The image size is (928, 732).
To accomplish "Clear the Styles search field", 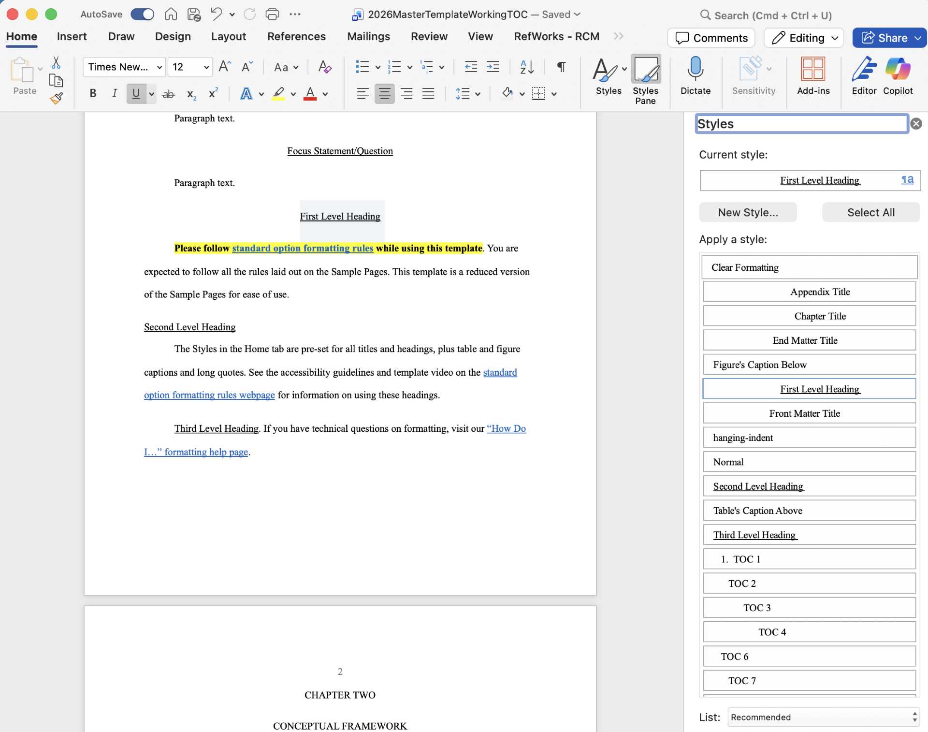I will click(x=916, y=124).
